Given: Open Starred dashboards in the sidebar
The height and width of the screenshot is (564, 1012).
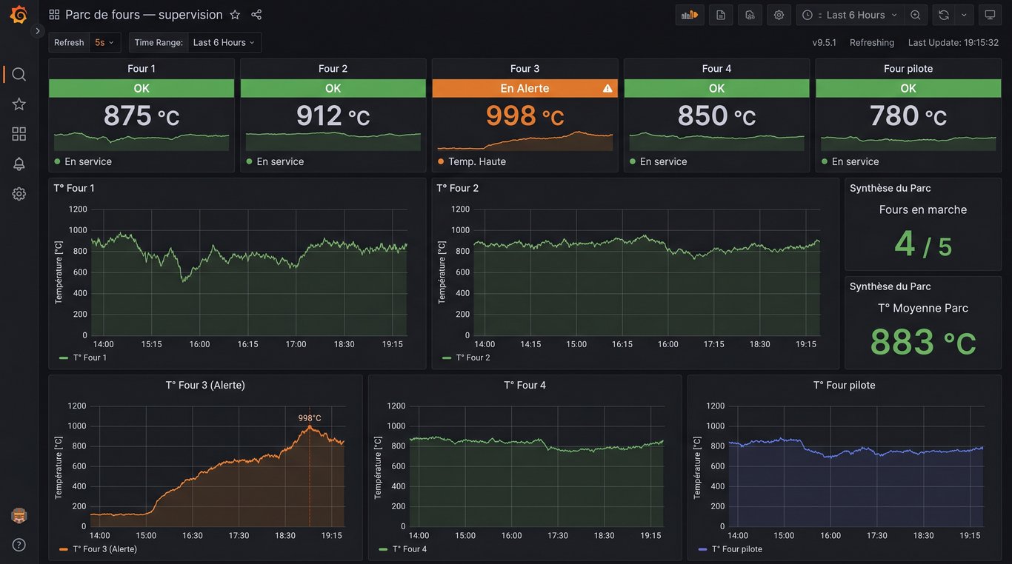Looking at the screenshot, I should [x=19, y=104].
